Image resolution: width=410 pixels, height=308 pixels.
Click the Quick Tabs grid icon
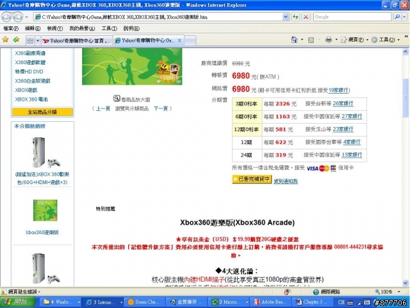point(30,40)
